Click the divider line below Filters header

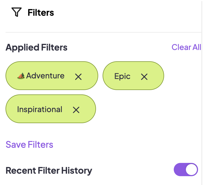[102, 32]
